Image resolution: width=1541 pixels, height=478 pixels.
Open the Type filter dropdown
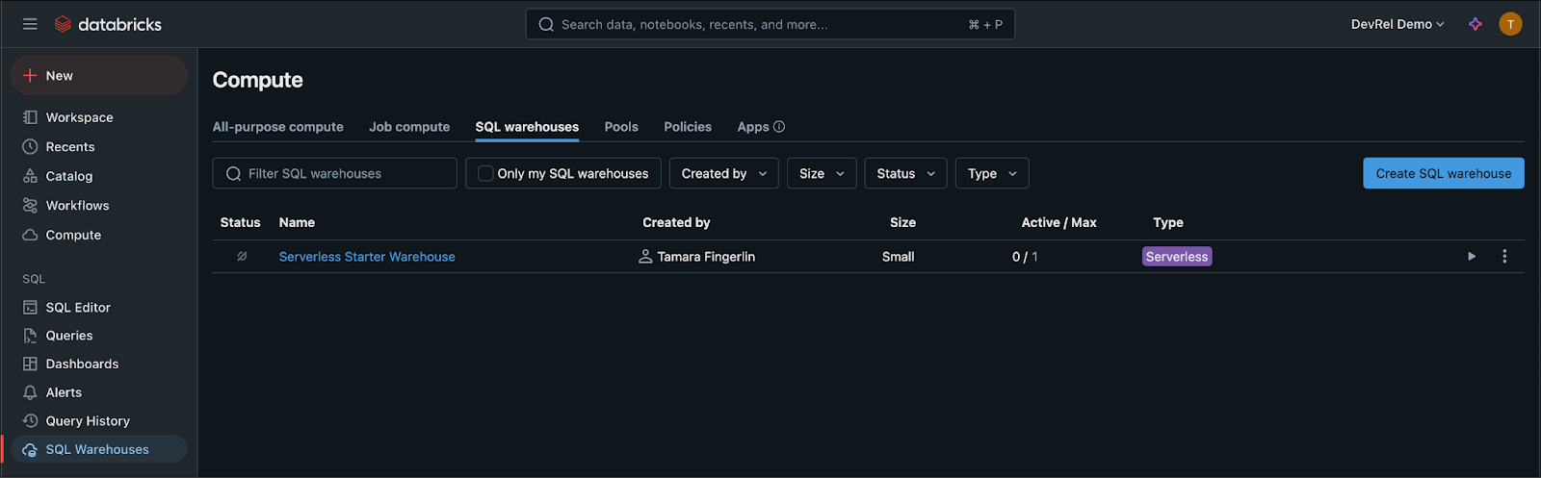991,174
